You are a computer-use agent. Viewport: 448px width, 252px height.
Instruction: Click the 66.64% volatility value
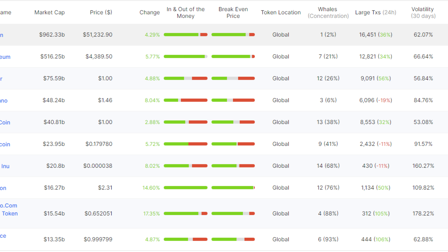[x=423, y=57]
